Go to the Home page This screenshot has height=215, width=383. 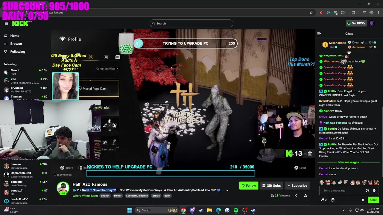point(12,36)
